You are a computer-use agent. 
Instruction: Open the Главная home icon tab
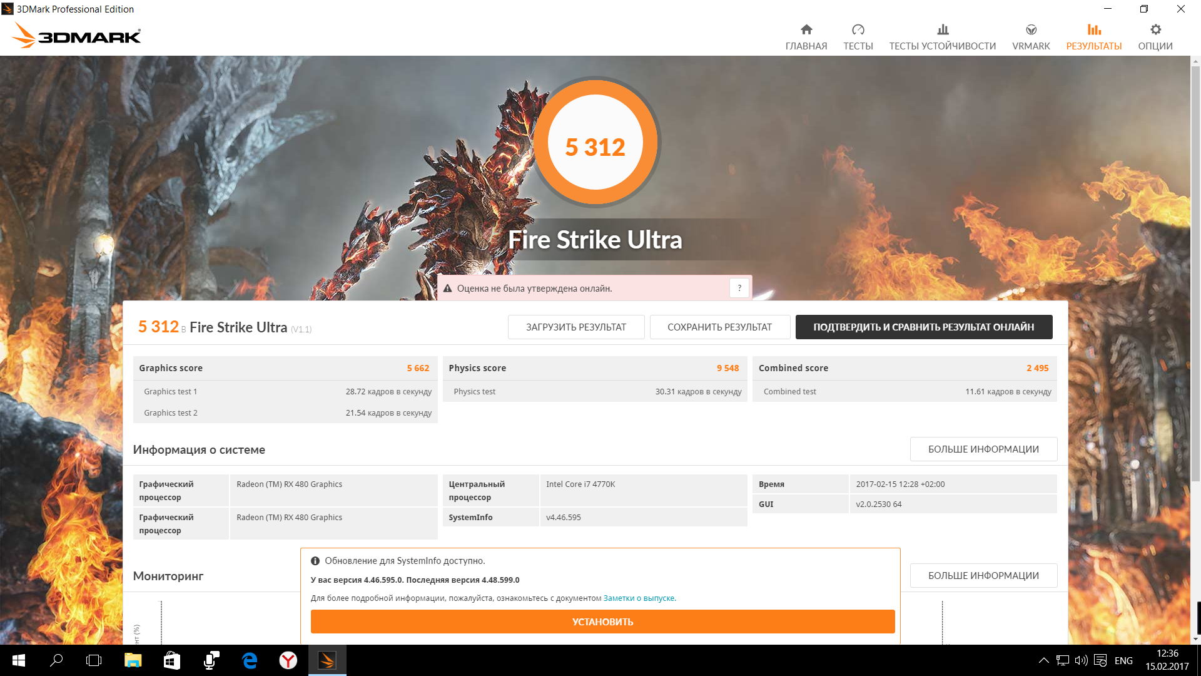(806, 38)
